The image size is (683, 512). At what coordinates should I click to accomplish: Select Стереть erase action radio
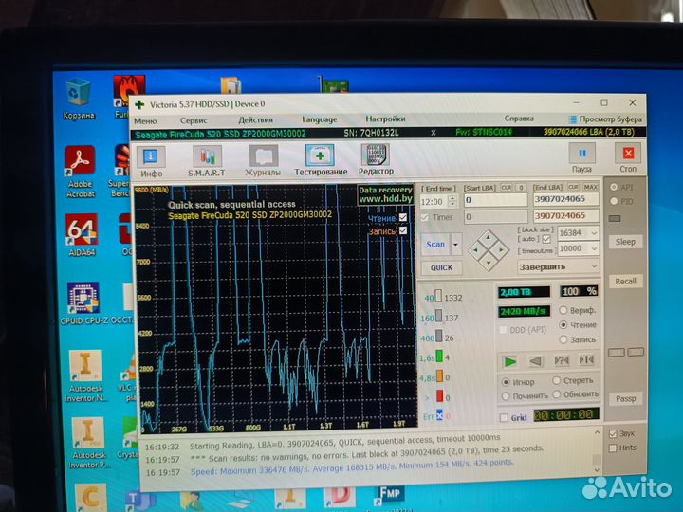click(x=556, y=380)
